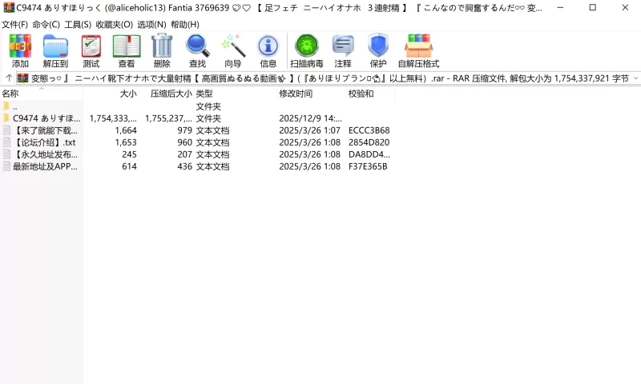Viewport: 641px width, 384px height.
Task: Click the 删除 (Delete) trash can icon
Action: (x=162, y=46)
